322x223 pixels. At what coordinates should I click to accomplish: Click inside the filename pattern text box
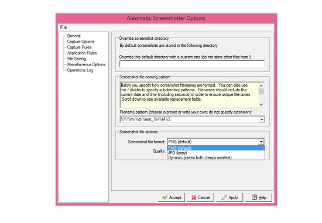189,119
